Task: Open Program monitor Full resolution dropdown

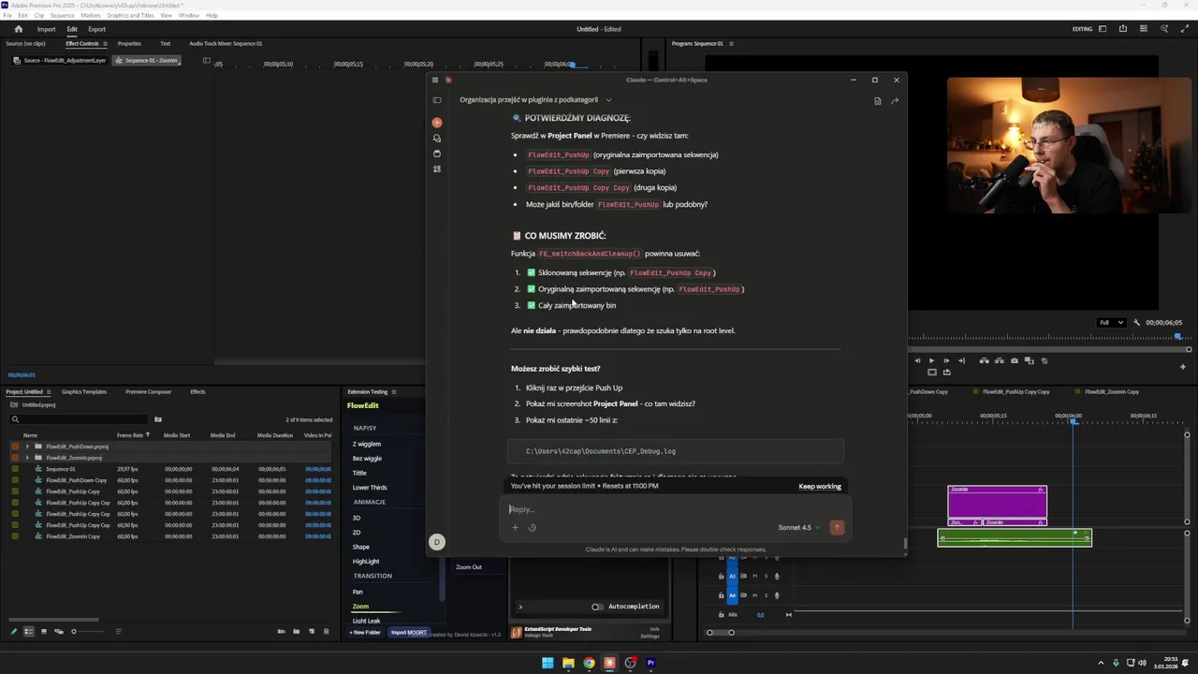Action: click(x=1111, y=323)
